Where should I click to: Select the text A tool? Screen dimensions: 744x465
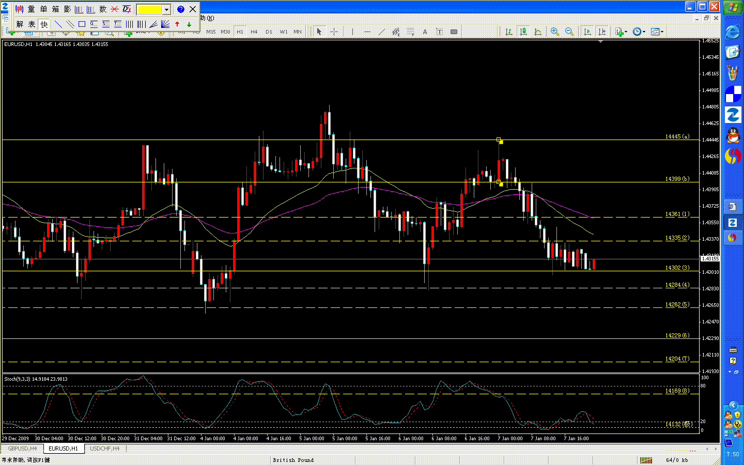click(425, 32)
